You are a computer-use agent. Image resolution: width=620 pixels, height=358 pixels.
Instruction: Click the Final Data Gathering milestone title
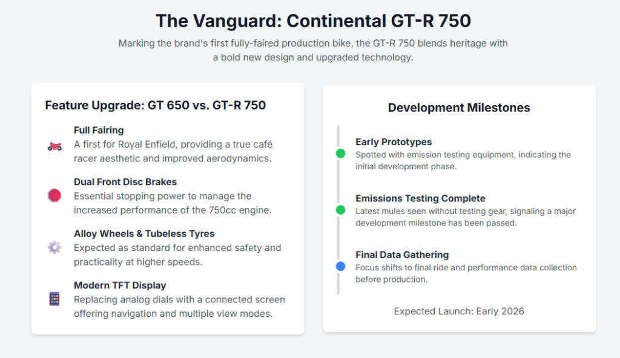[x=402, y=255]
